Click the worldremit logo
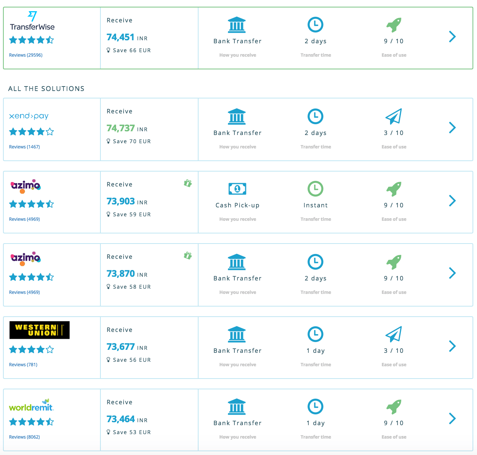This screenshot has height=455, width=477. [31, 405]
